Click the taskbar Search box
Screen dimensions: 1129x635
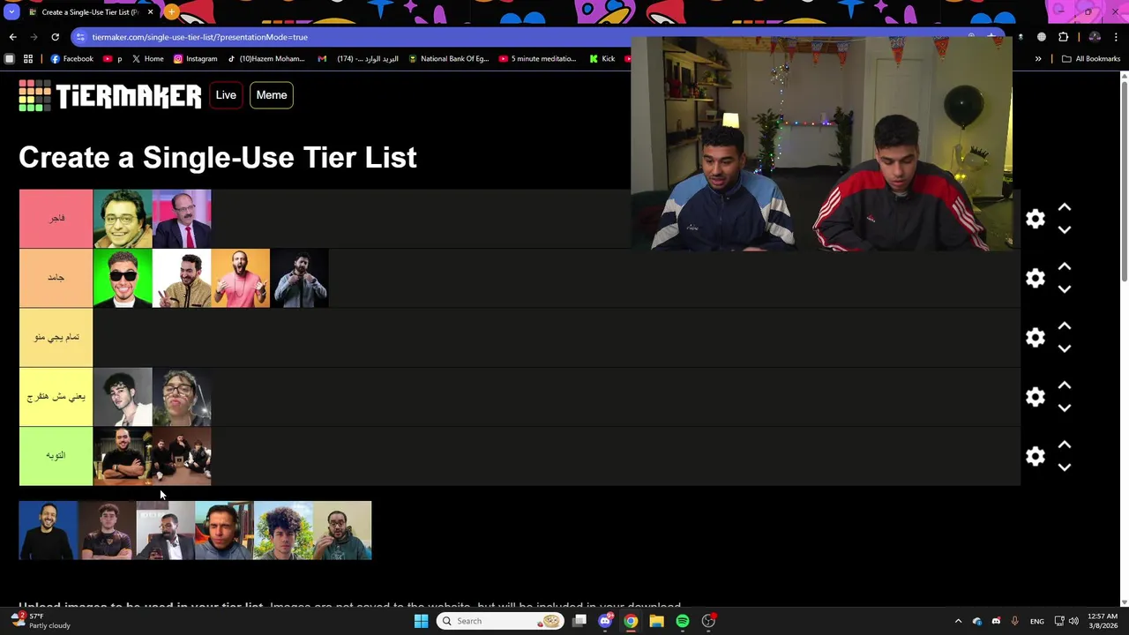tap(499, 621)
